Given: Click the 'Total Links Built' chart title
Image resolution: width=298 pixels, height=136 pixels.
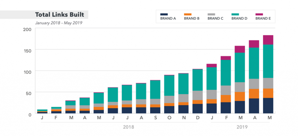Looking at the screenshot, I should 59,14.
